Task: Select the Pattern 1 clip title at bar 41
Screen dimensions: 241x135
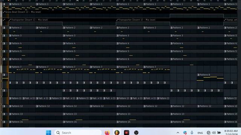Action: click(178, 4)
